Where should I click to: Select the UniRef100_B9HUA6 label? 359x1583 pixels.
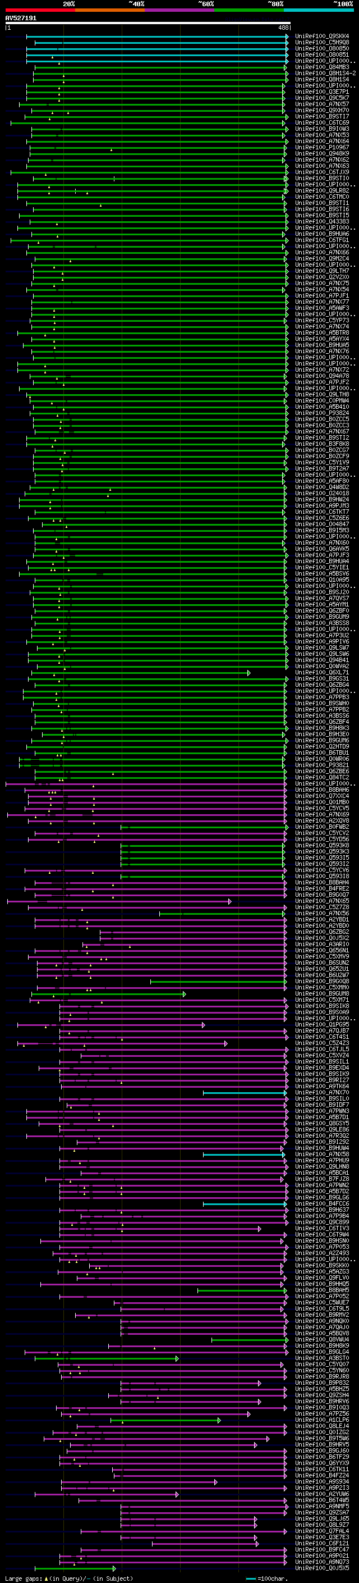tap(321, 234)
